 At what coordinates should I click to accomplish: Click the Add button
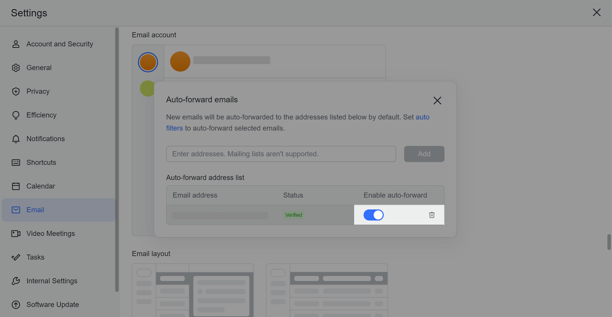point(424,154)
